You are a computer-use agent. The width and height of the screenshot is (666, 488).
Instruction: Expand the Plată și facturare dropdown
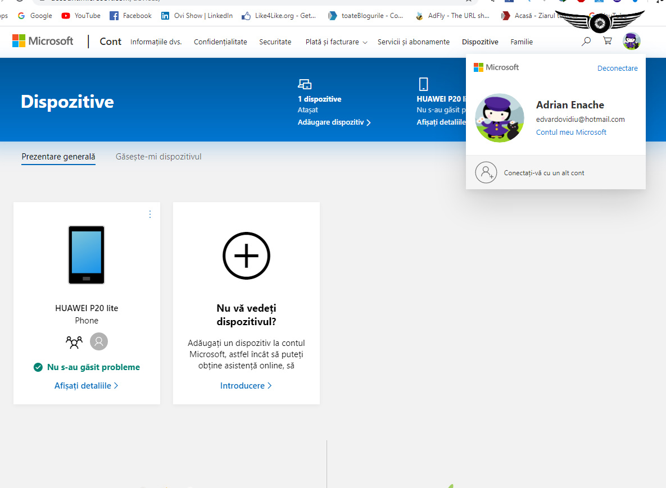click(337, 42)
